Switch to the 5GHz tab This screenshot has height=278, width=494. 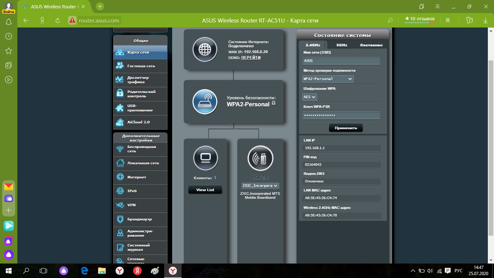pos(342,45)
